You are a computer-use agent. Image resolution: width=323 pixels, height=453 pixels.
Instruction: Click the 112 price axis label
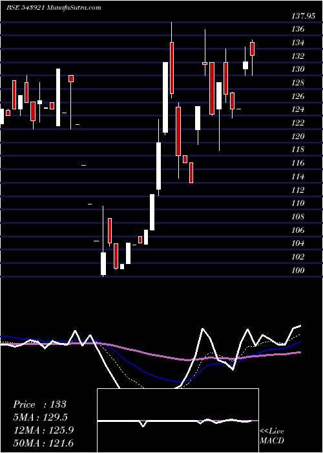(x=298, y=190)
